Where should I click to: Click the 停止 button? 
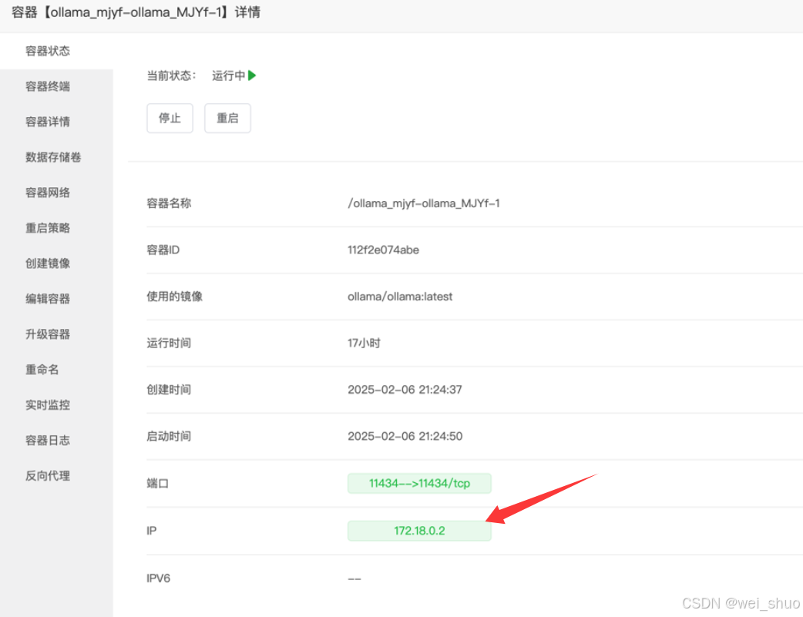pyautogui.click(x=170, y=119)
